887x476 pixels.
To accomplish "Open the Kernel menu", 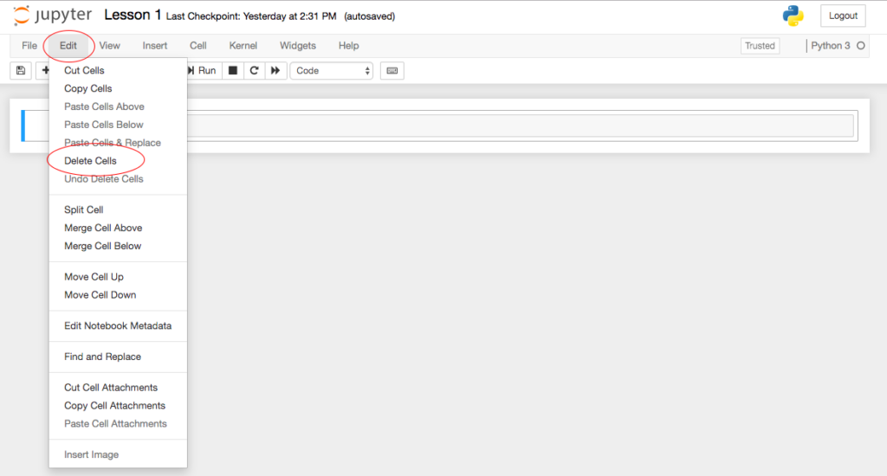I will click(x=243, y=46).
